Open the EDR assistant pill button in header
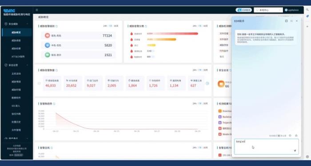Image resolution: width=311 pixels, height=166 pixels. 244,10
